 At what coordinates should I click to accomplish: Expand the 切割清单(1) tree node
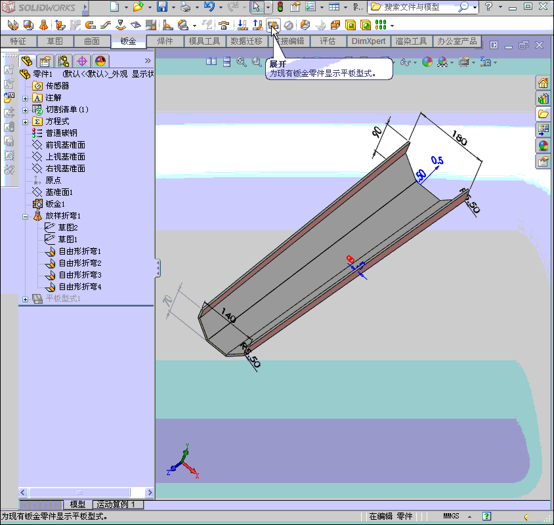pos(25,110)
